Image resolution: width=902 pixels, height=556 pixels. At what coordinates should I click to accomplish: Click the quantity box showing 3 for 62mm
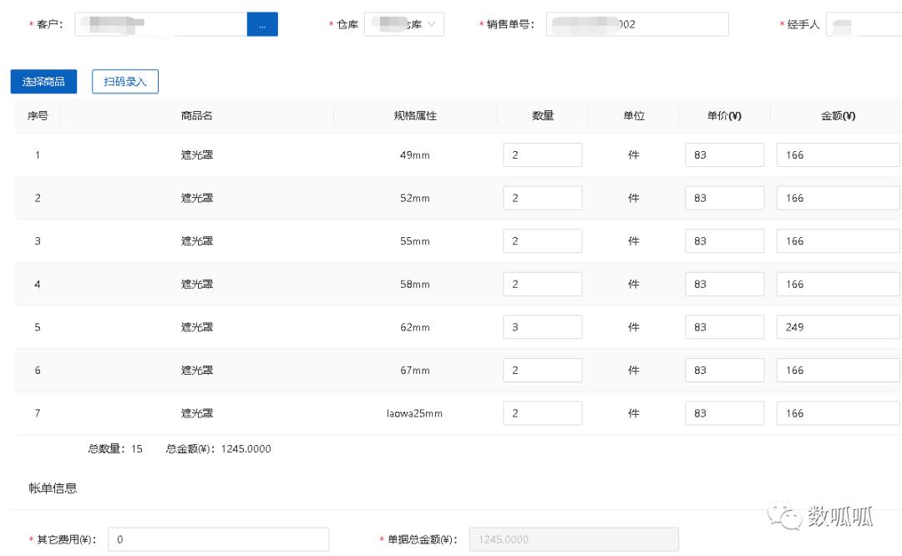(x=542, y=326)
